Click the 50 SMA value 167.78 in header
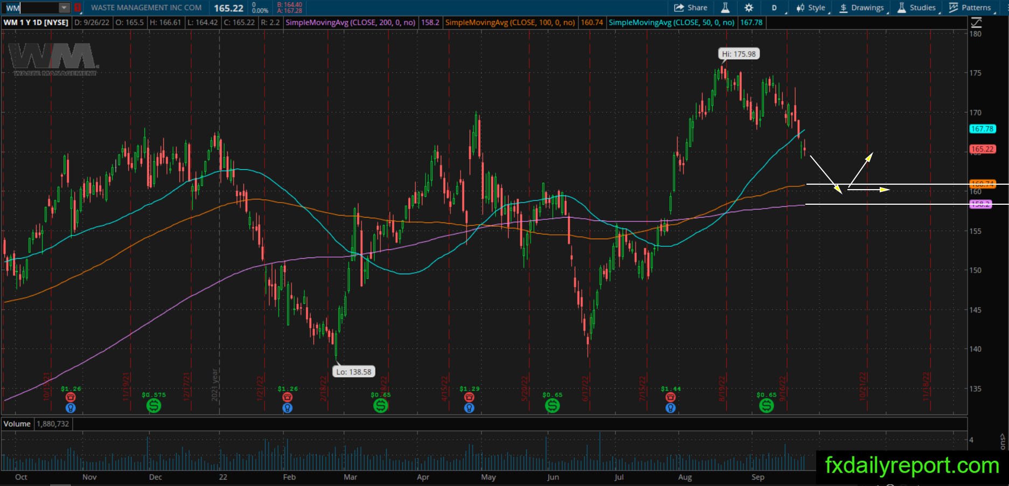Screen dimensions: 1009x486 pyautogui.click(x=751, y=23)
